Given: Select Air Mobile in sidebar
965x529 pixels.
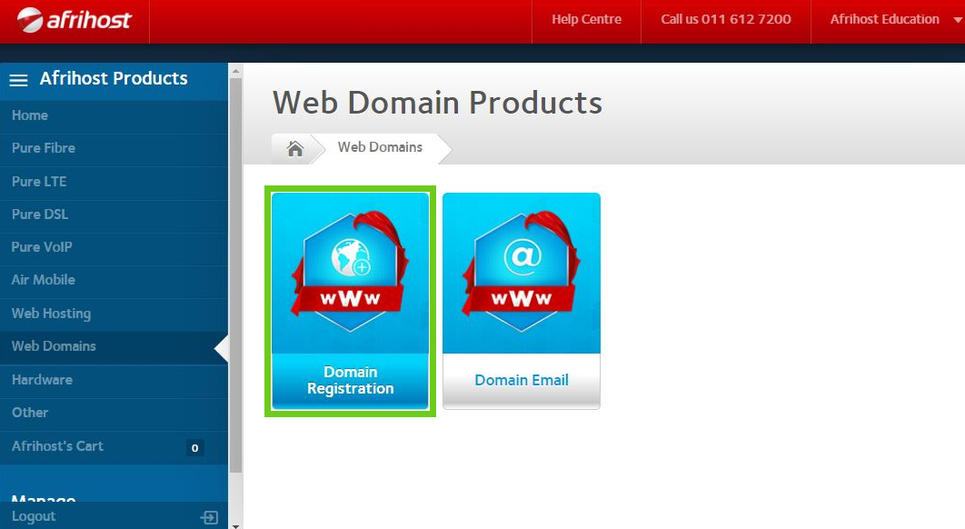Looking at the screenshot, I should click(x=44, y=280).
